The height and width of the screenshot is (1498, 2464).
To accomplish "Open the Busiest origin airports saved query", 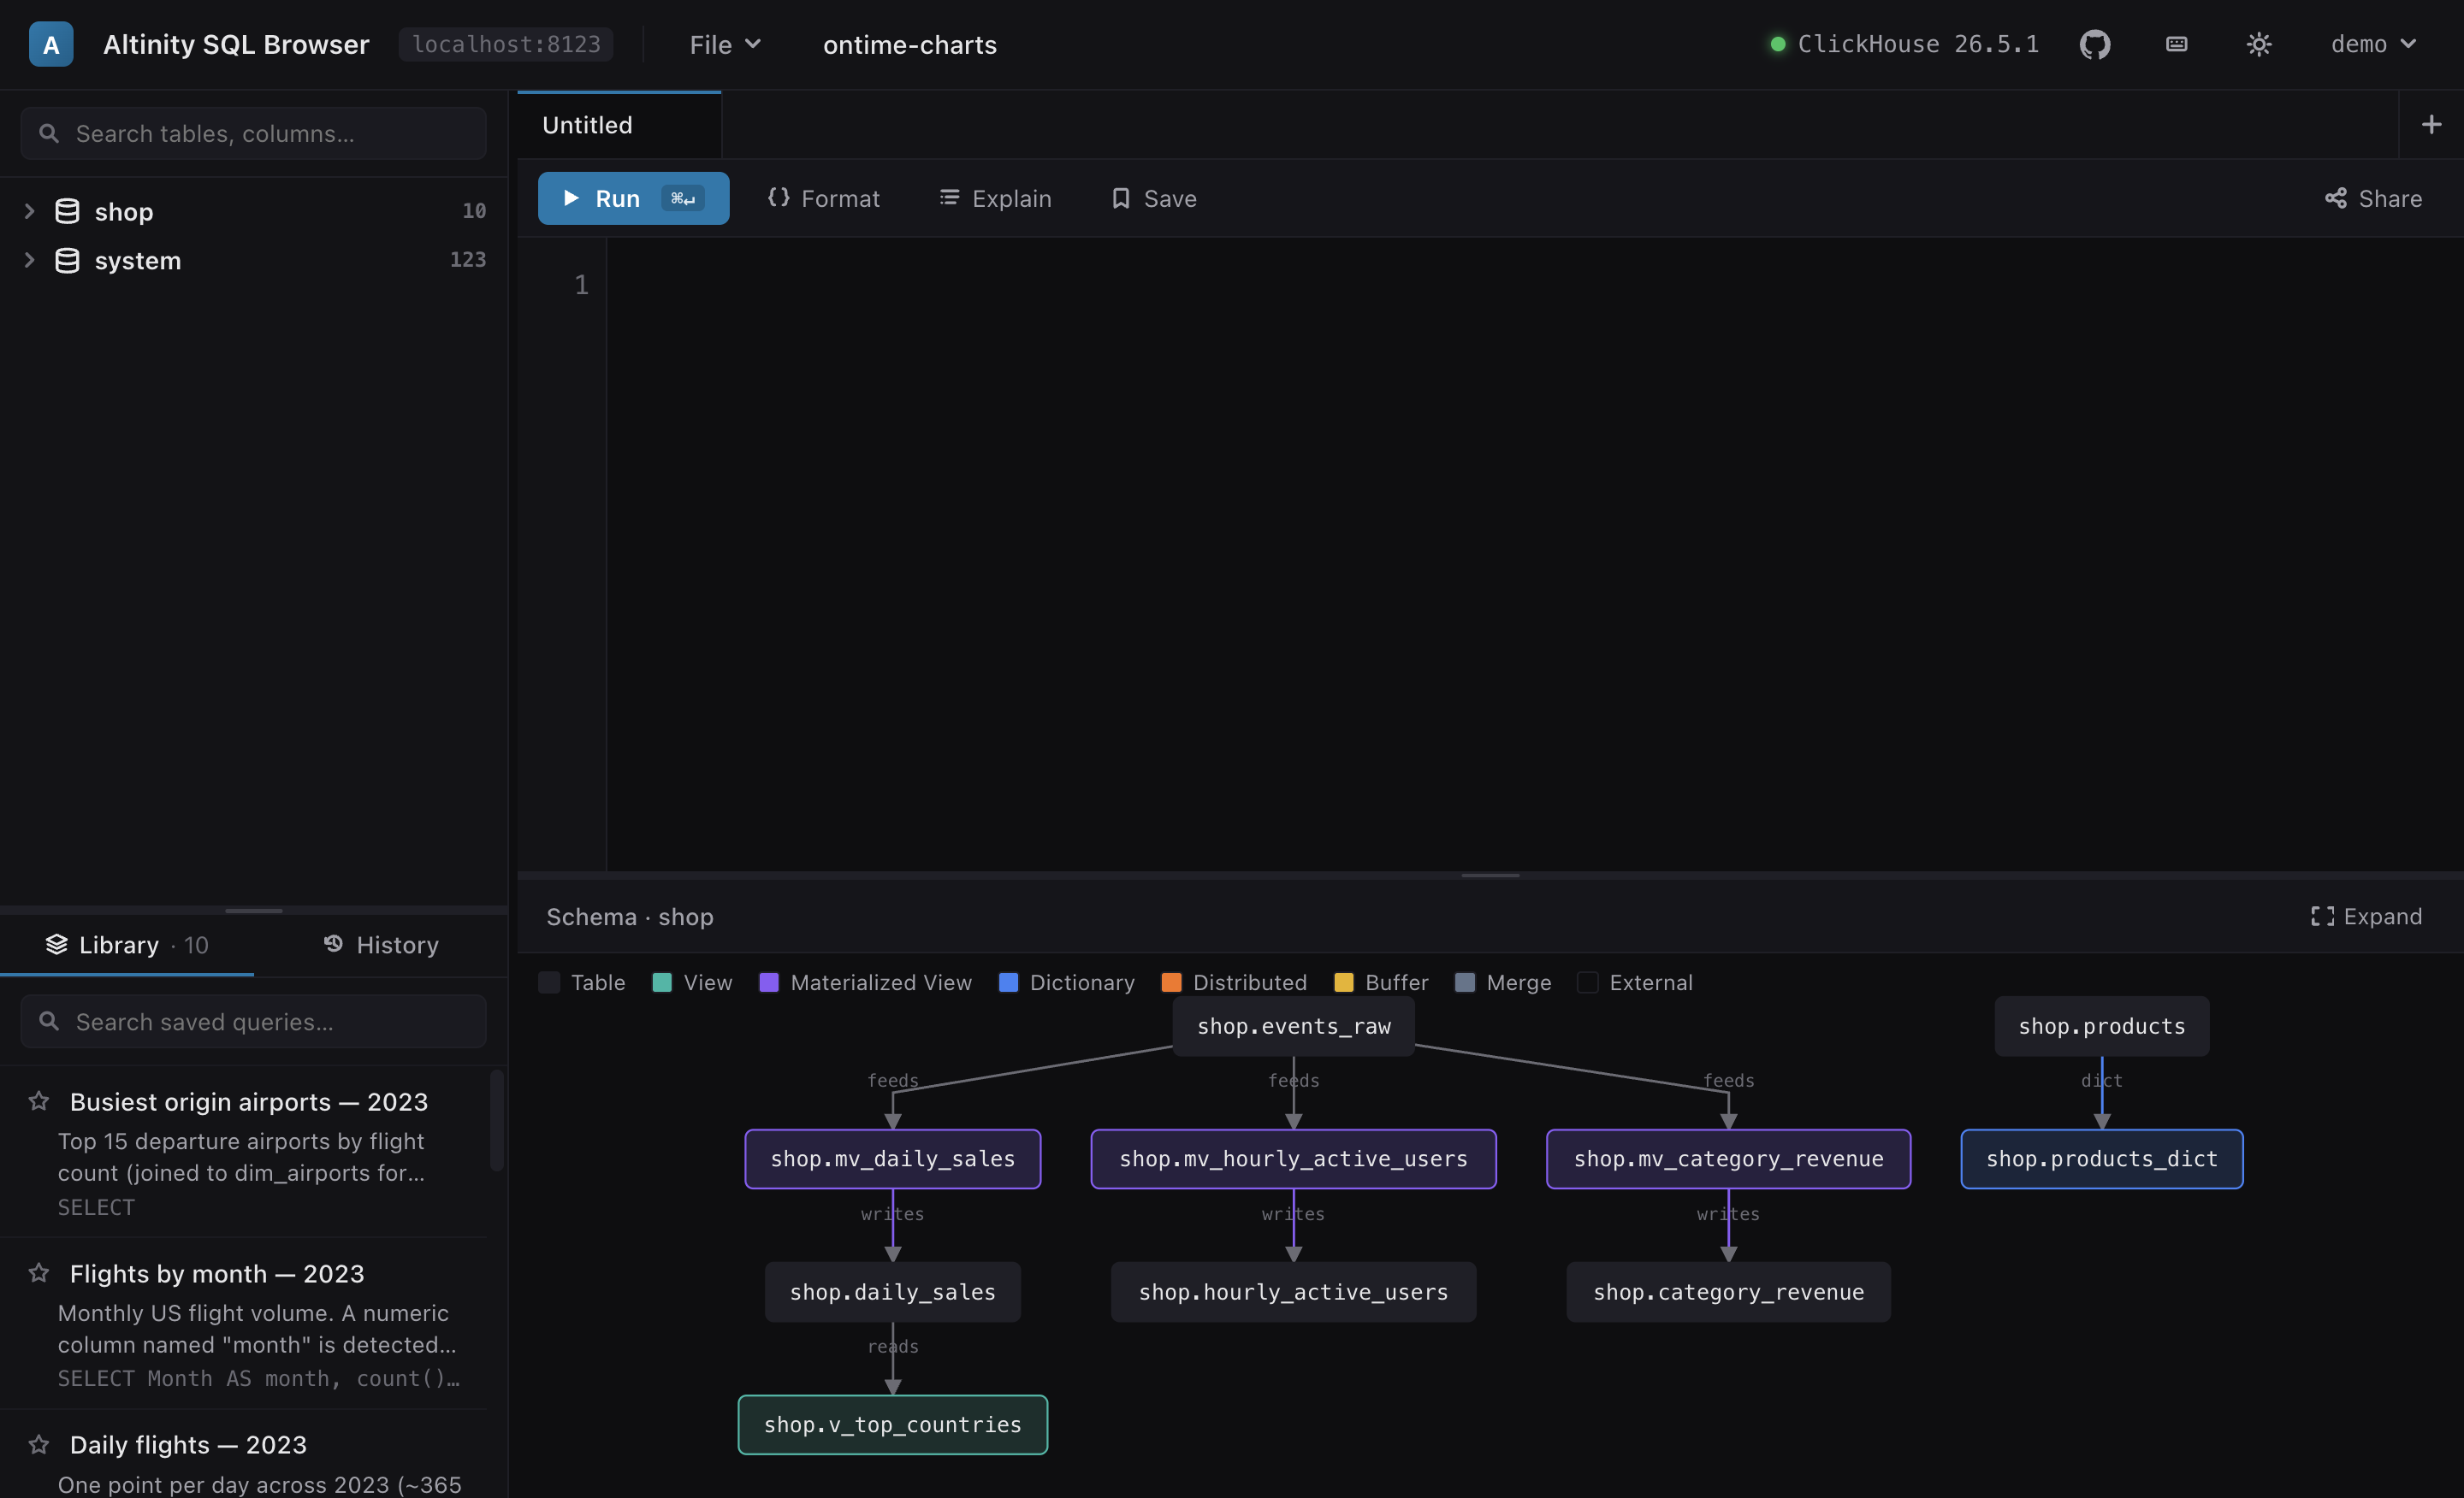I will pos(244,1153).
